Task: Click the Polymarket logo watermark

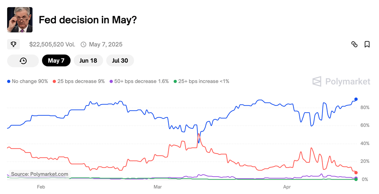Action: point(341,81)
